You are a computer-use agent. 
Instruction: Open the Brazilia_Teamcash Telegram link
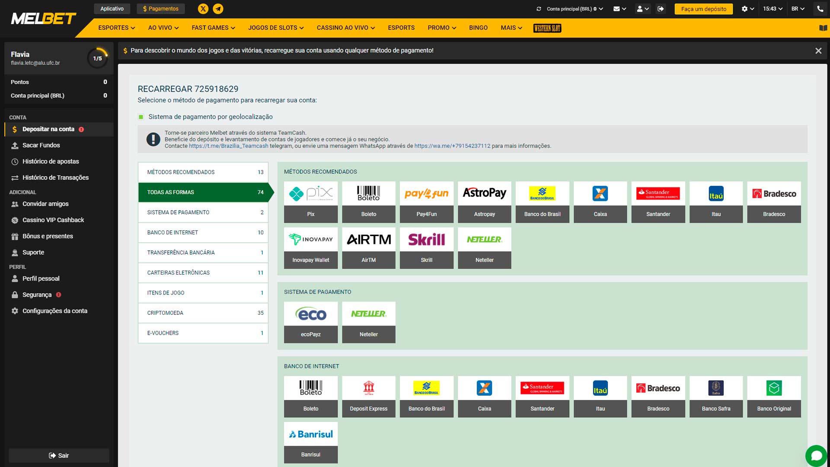click(x=228, y=146)
